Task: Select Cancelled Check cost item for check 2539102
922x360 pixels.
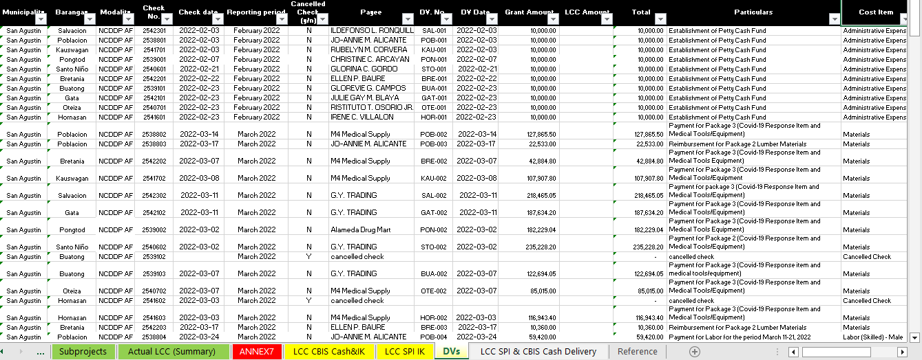Action: [875, 256]
